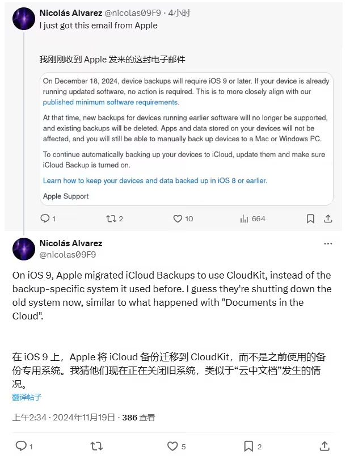Share the bottom CloudKit tweet

324,446
